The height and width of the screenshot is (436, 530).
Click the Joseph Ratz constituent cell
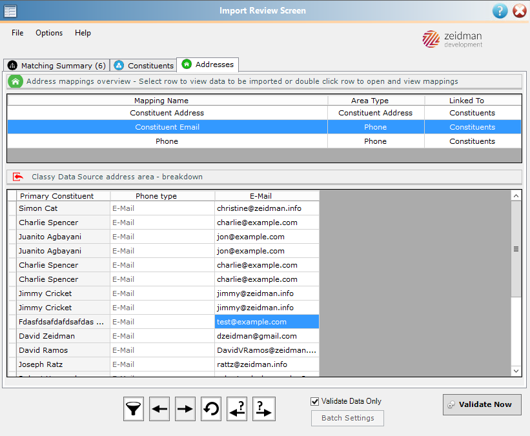[x=63, y=364]
